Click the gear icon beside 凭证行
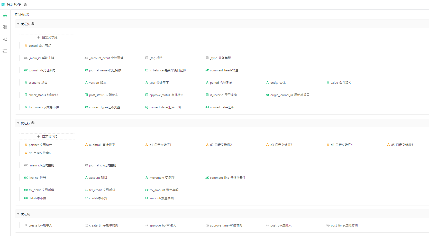Image resolution: width=429 pixels, height=236 pixels. click(x=33, y=123)
